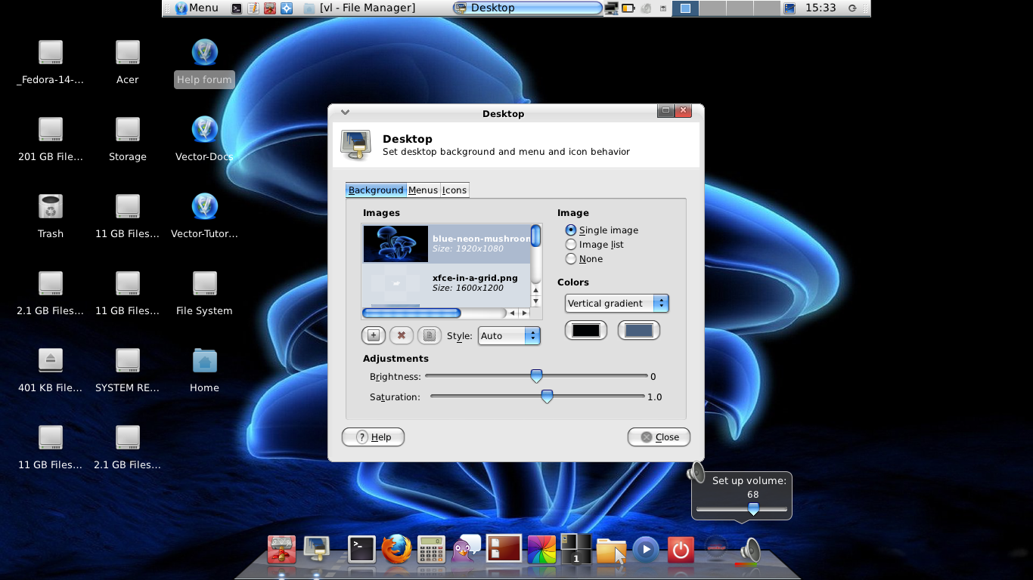Image resolution: width=1033 pixels, height=580 pixels.
Task: Open the orange file manager in the dock
Action: pyautogui.click(x=610, y=551)
